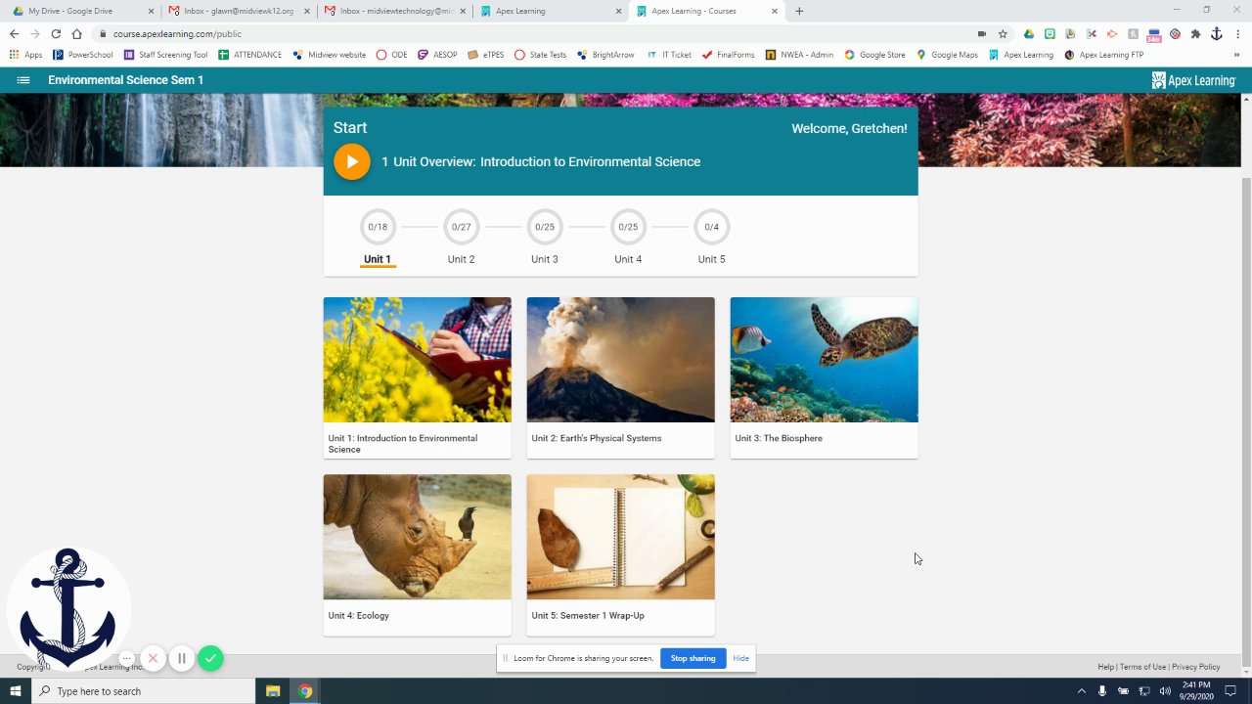Cancel Loom recording with the X button
The width and height of the screenshot is (1252, 704).
(153, 658)
